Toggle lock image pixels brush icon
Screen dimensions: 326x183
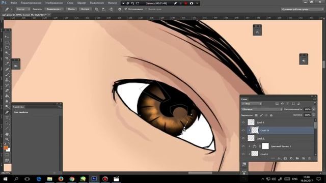(261, 115)
